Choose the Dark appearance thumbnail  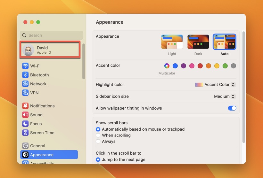coord(198,42)
